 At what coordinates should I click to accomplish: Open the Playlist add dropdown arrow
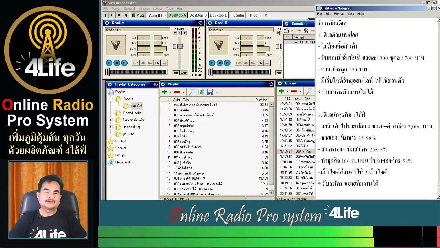(170, 92)
